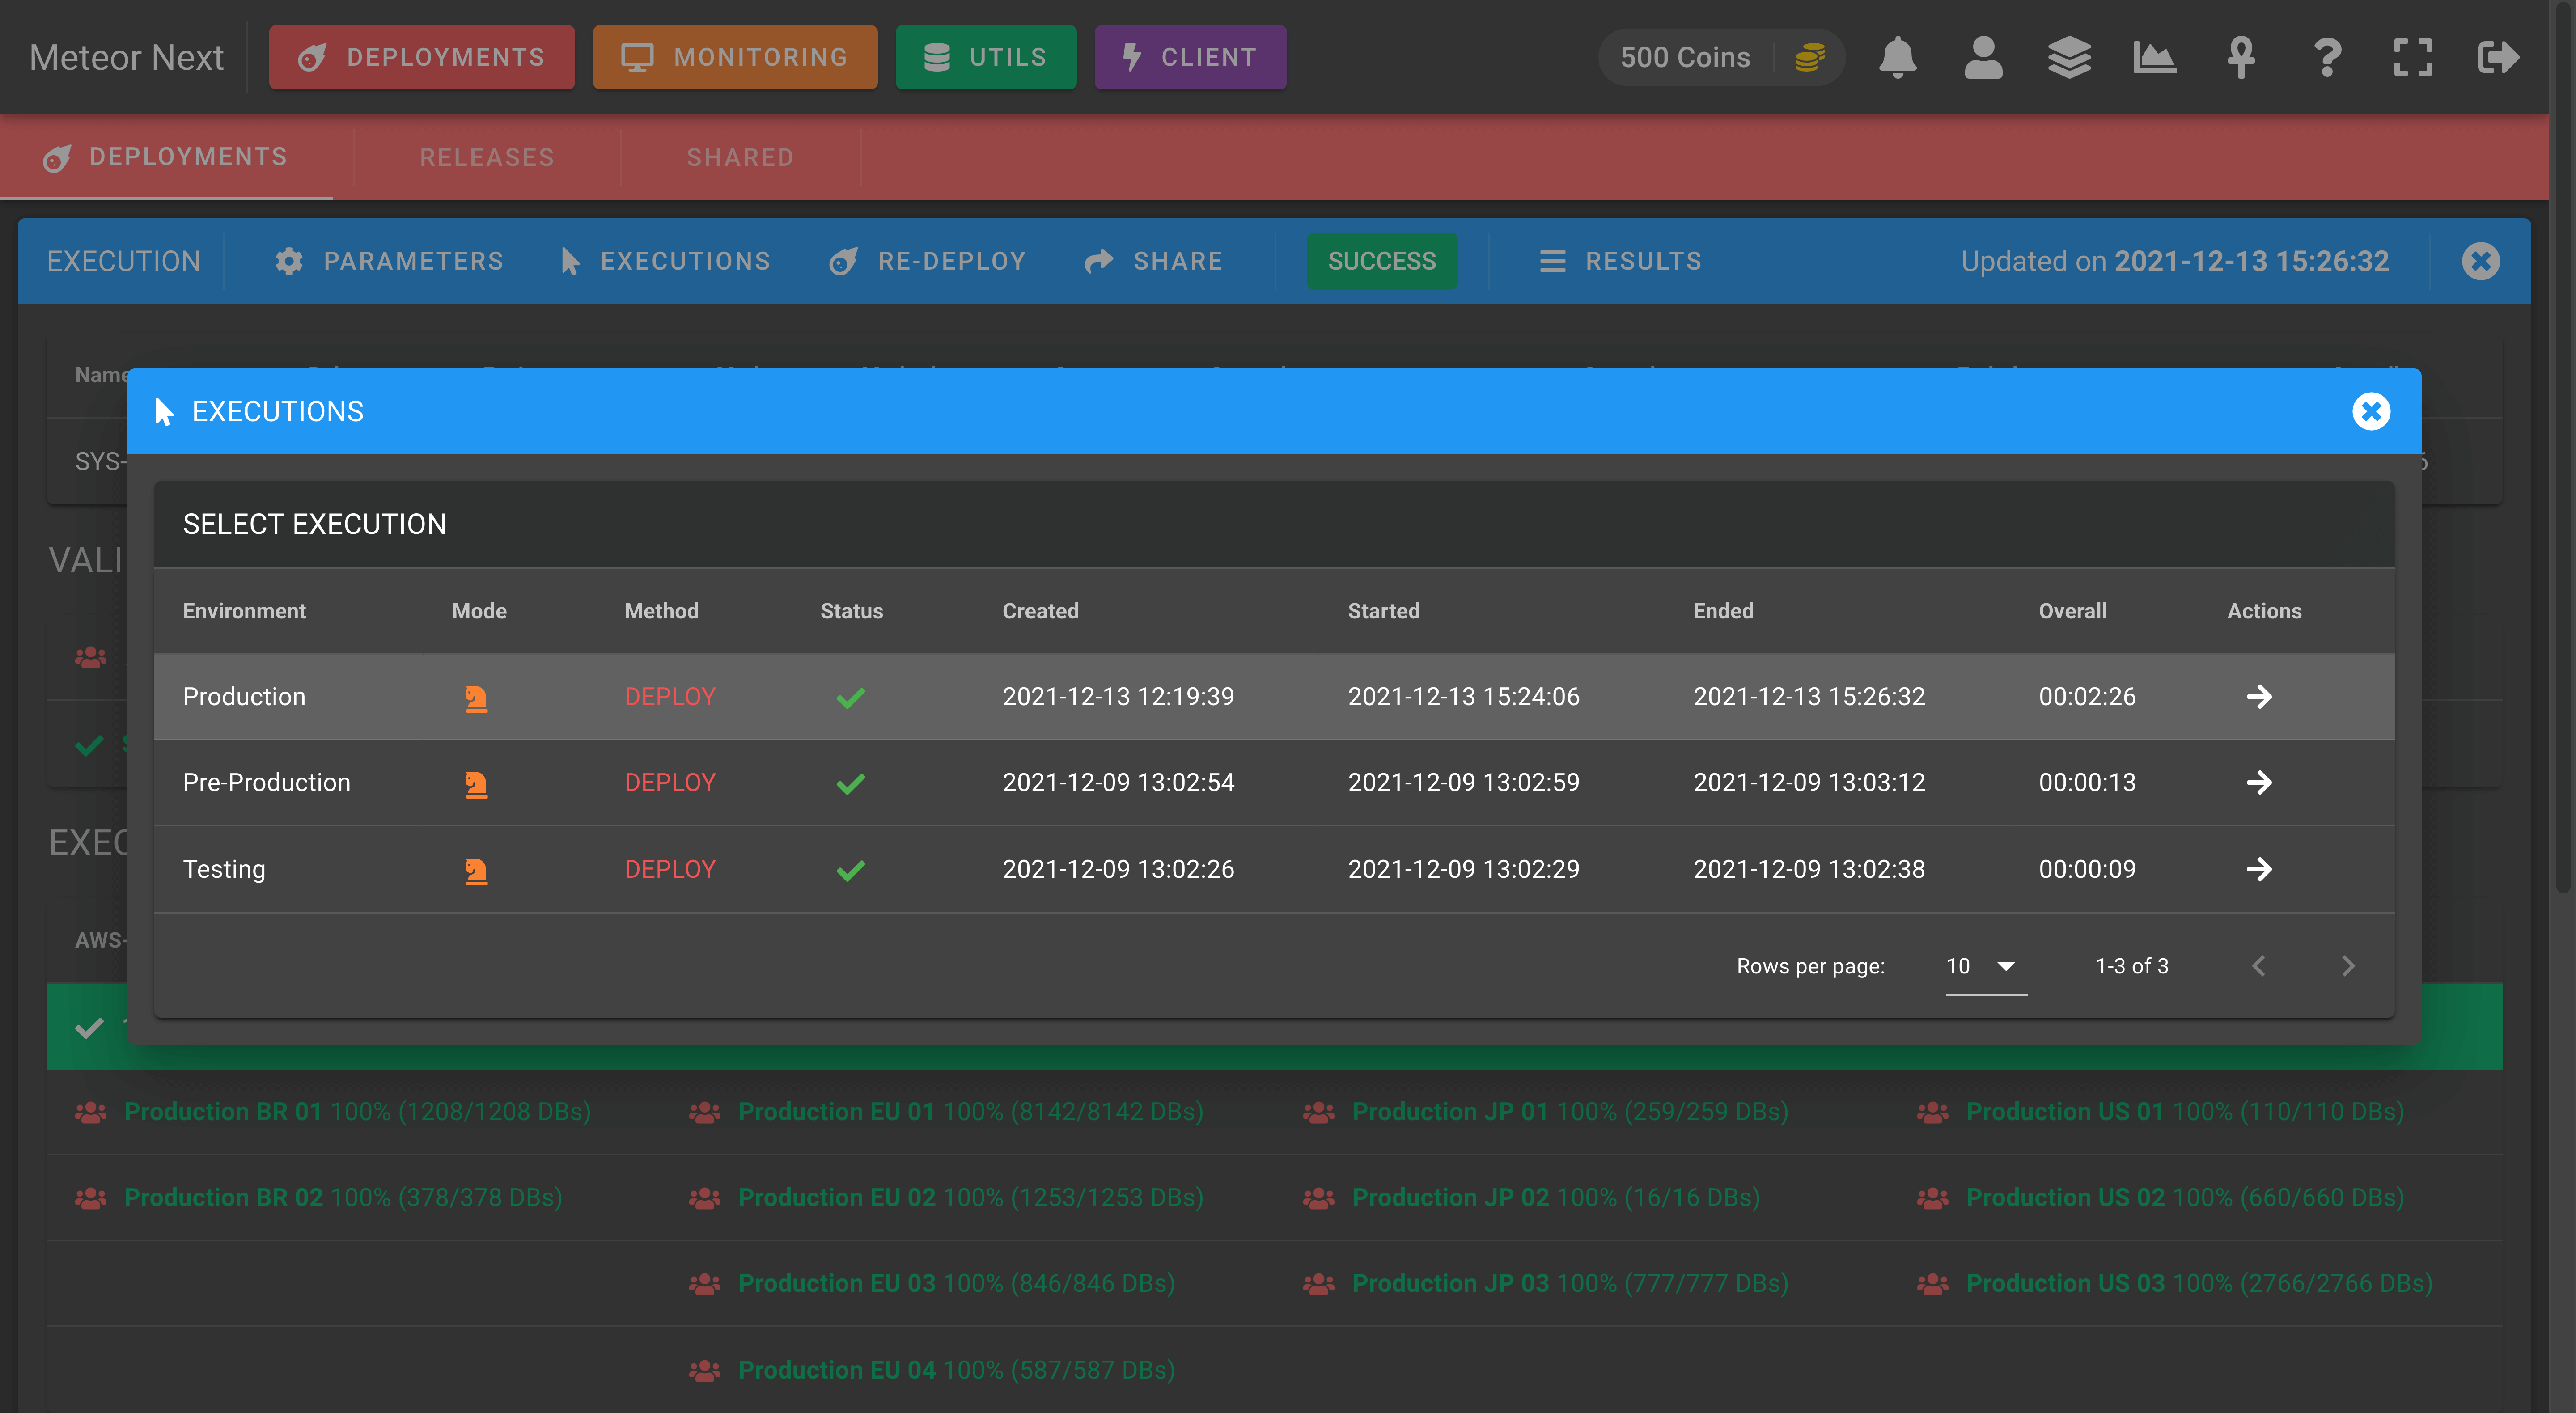Click the Share button
Viewport: 2576px width, 1413px height.
(1153, 261)
